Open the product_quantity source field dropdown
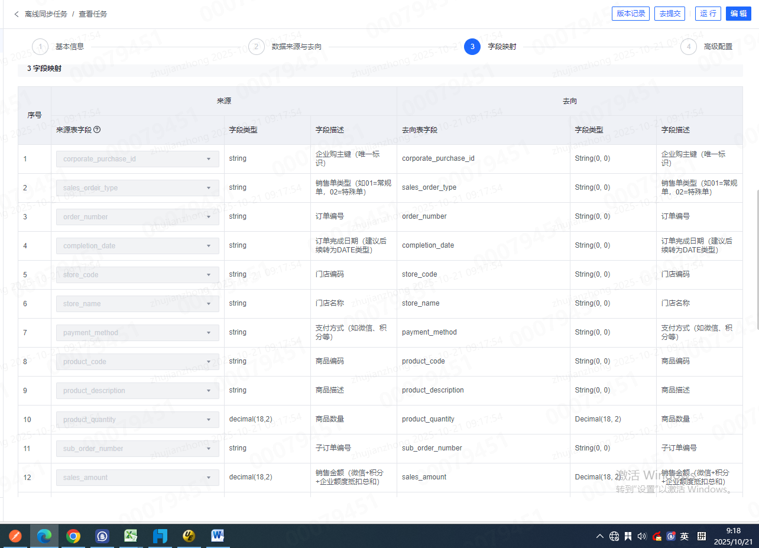The image size is (759, 548). click(x=137, y=420)
